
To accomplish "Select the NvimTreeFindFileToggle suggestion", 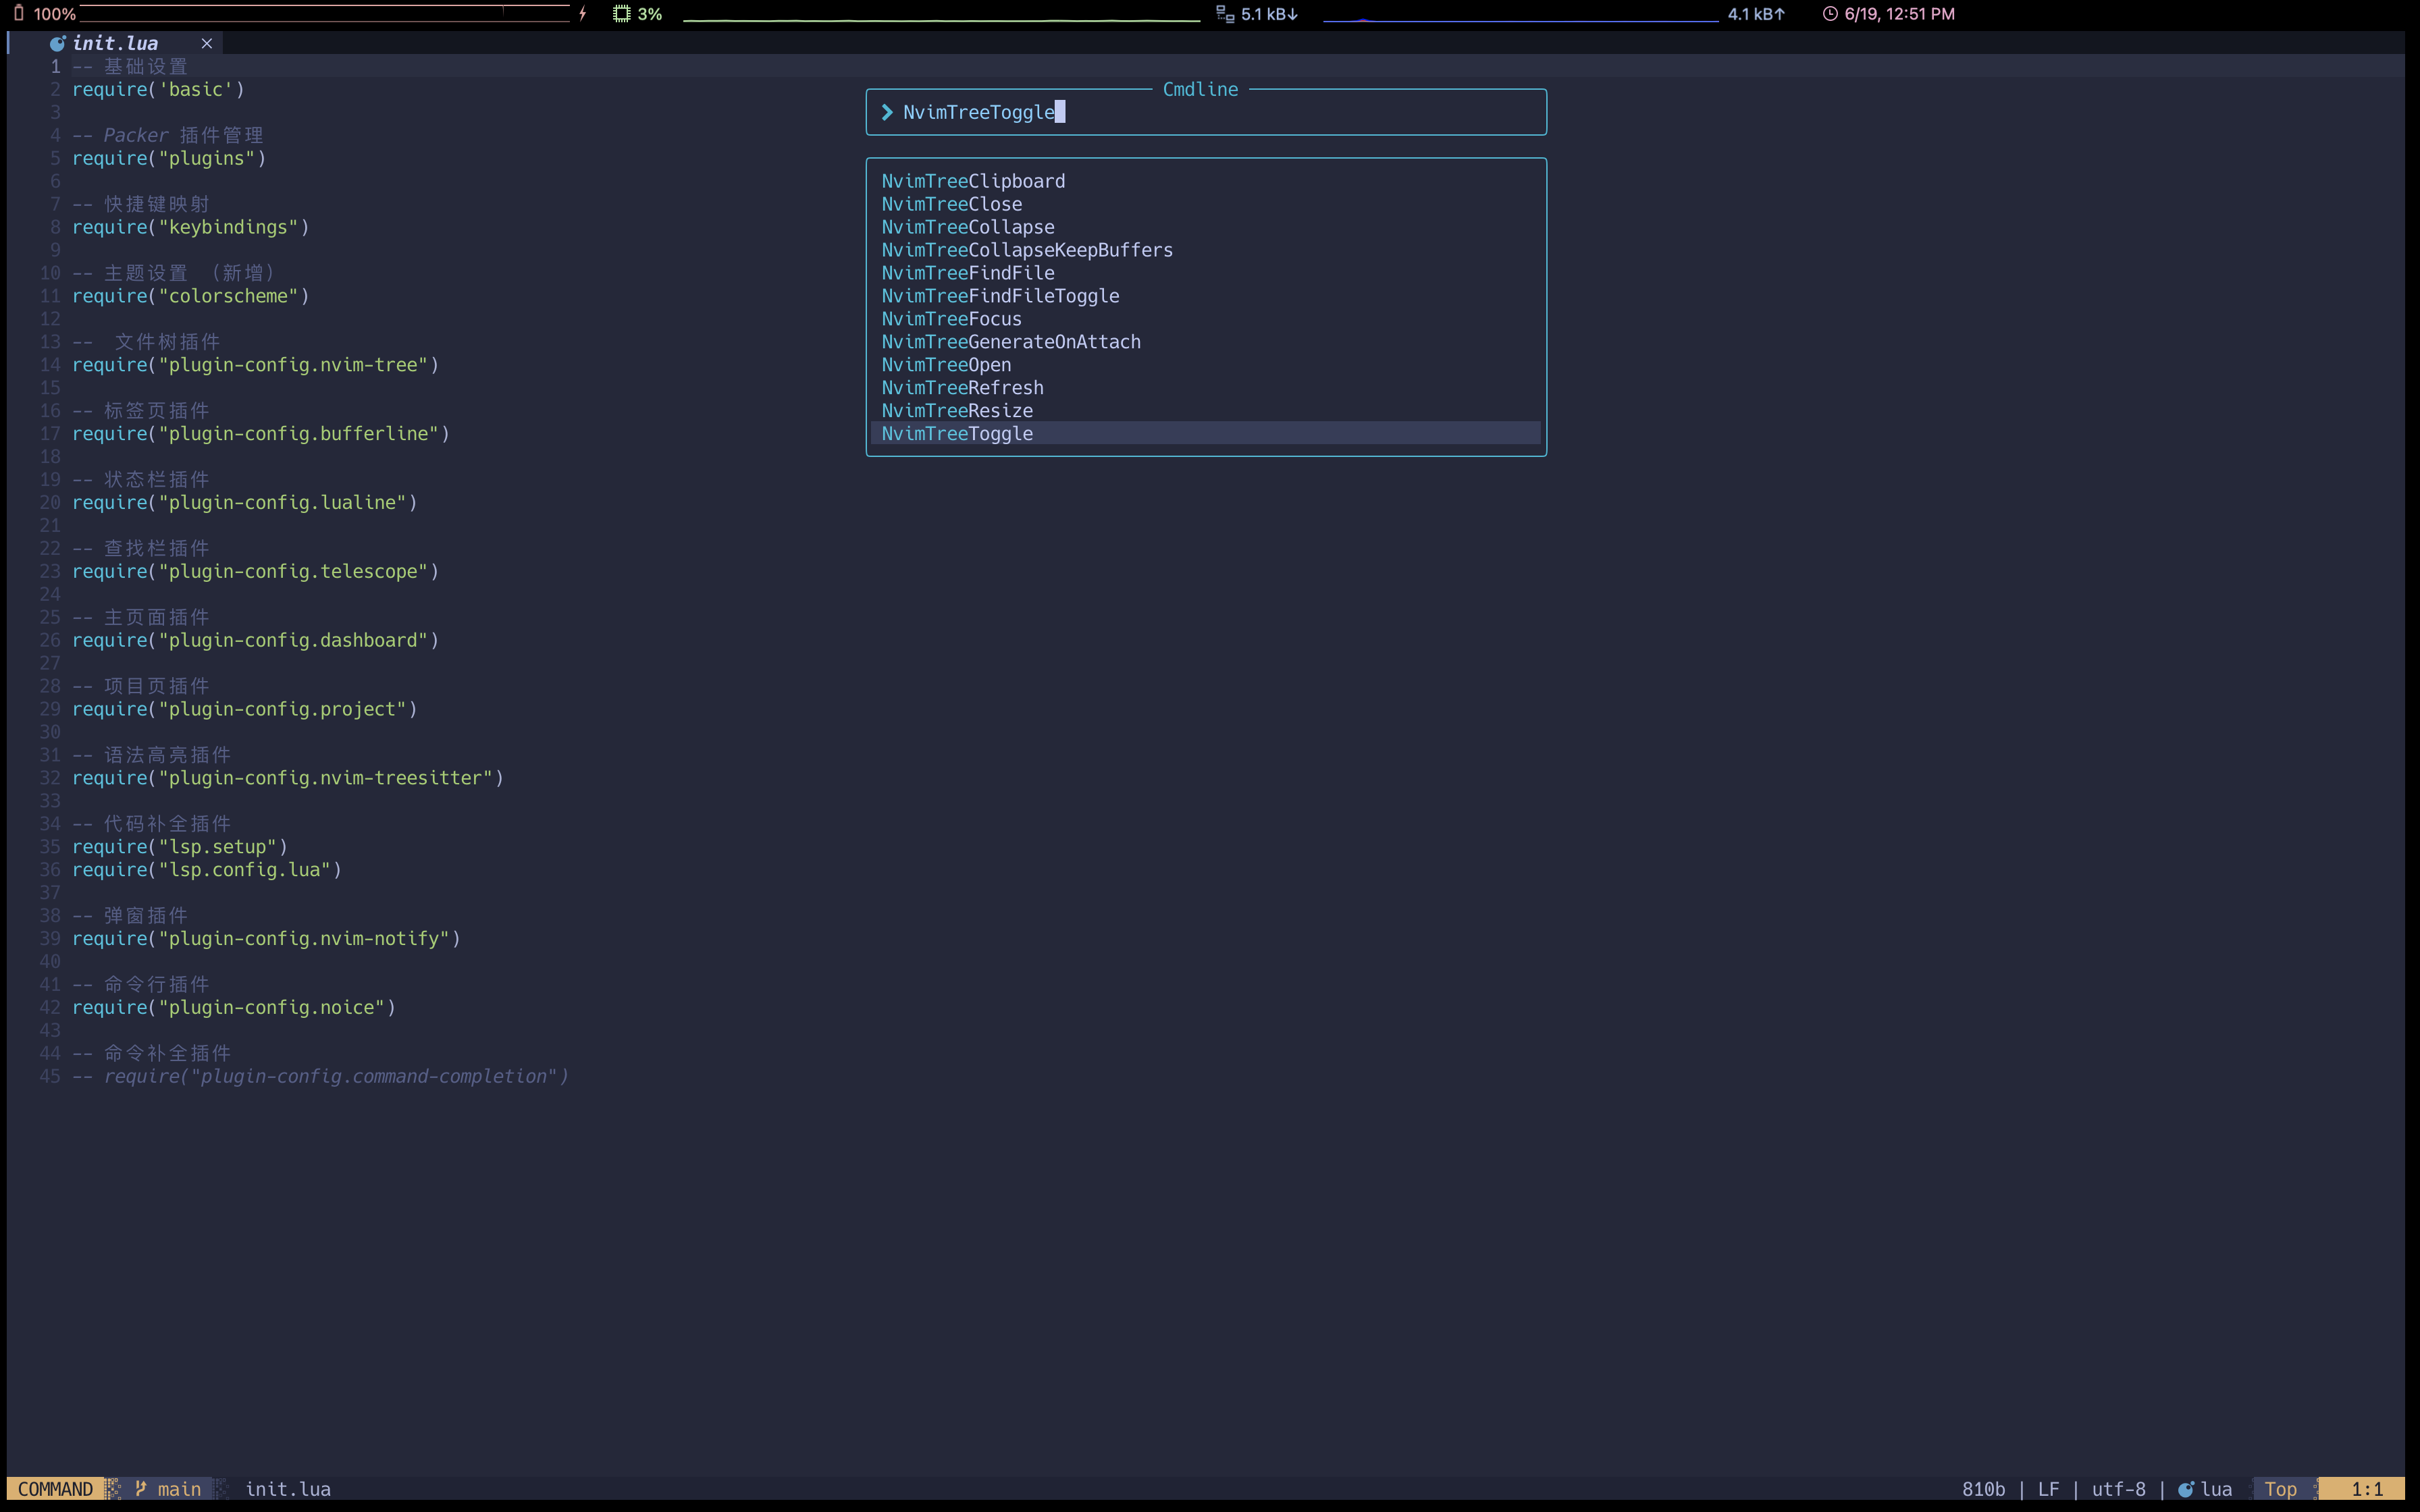I will point(1000,295).
